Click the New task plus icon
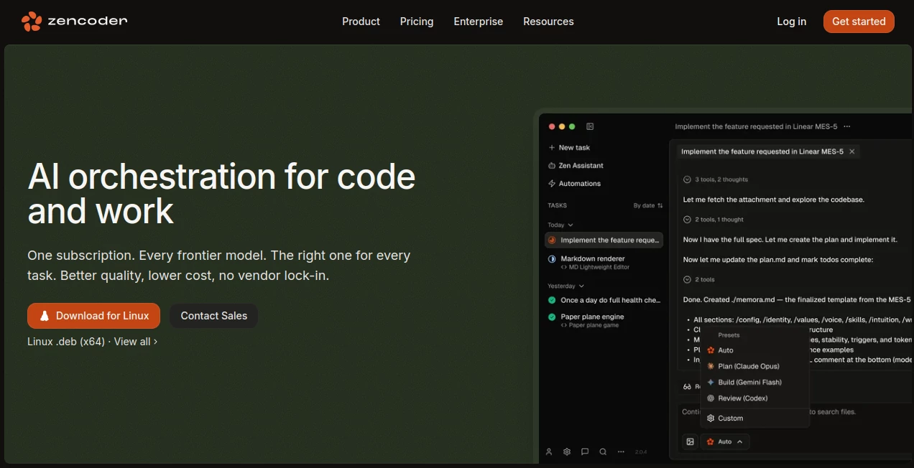 pos(552,148)
